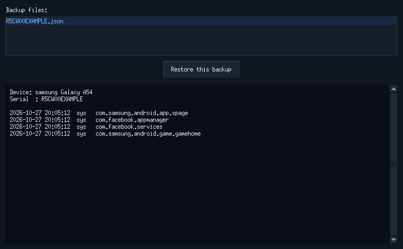Click the Device: samsung Galaxy A54 line
This screenshot has width=403, height=249.
tap(51, 92)
